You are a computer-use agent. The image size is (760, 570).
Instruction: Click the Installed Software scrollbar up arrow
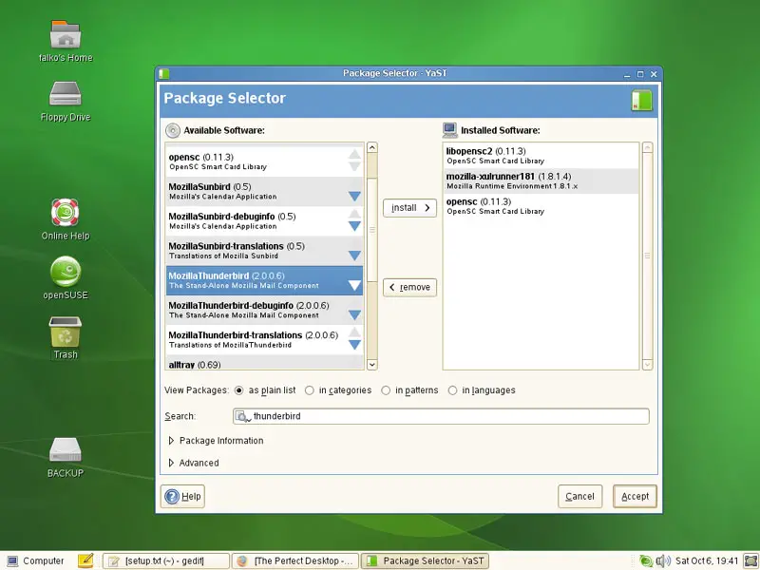648,147
